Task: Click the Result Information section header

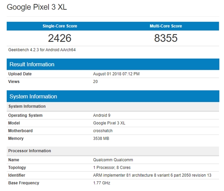Action: point(32,64)
